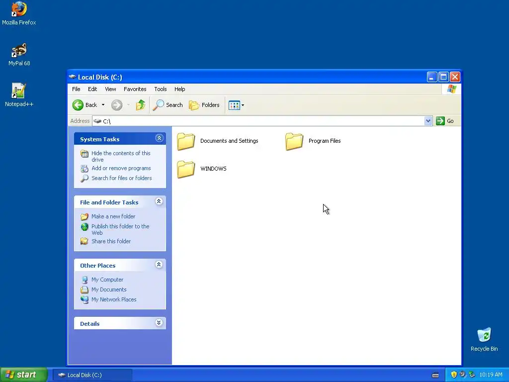The image size is (509, 382).
Task: Close the Local Disk (C:) window
Action: click(x=455, y=77)
